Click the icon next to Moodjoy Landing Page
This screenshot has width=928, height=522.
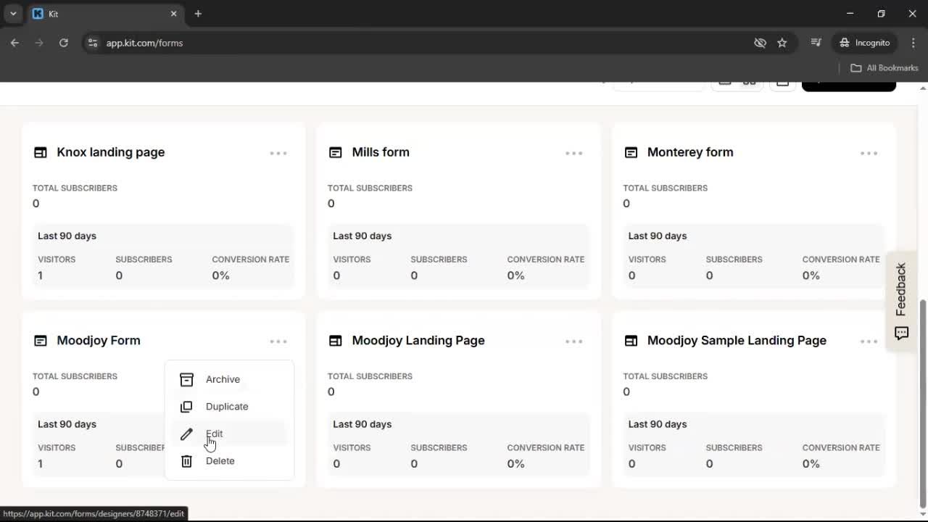click(335, 341)
